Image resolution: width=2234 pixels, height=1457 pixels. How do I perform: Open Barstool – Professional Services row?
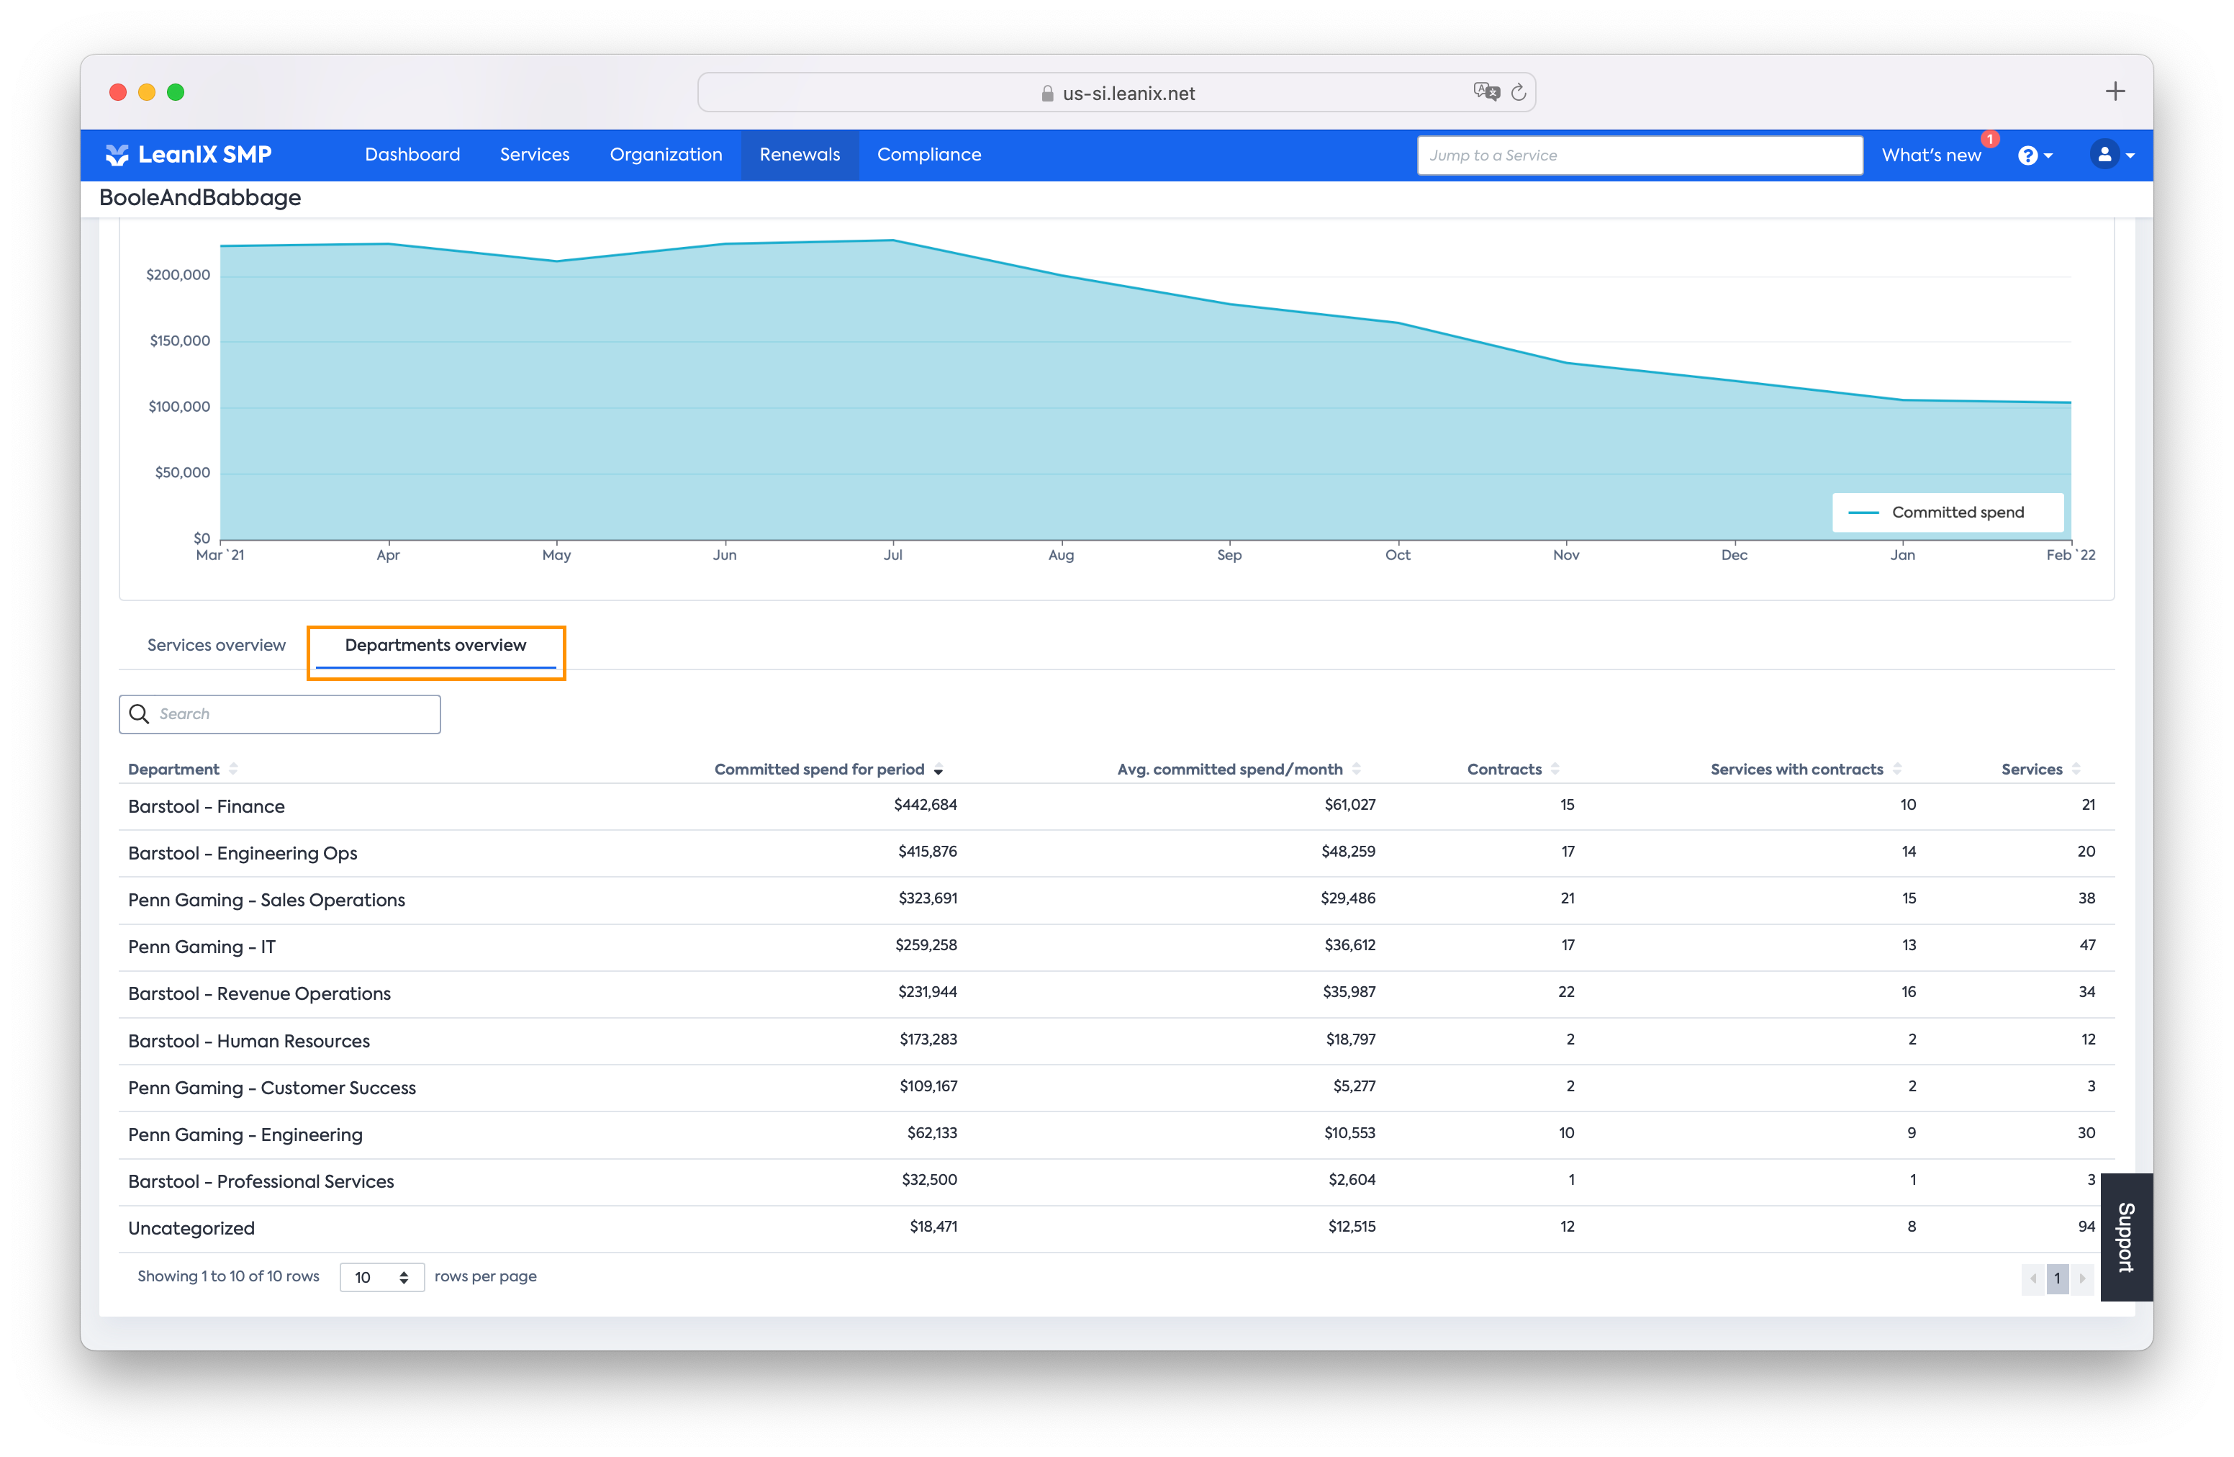point(1117,1182)
